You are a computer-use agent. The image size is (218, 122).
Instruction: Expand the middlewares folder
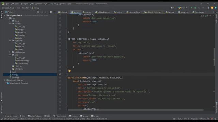pyautogui.click(x=10, y=52)
